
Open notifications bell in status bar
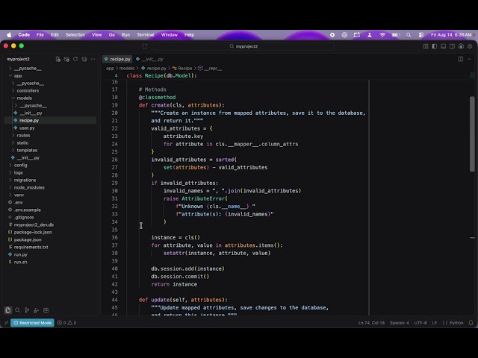[471, 323]
